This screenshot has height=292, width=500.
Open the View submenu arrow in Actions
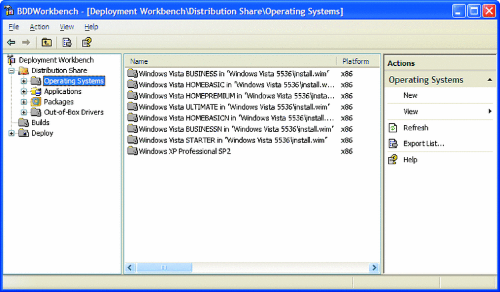coord(490,111)
